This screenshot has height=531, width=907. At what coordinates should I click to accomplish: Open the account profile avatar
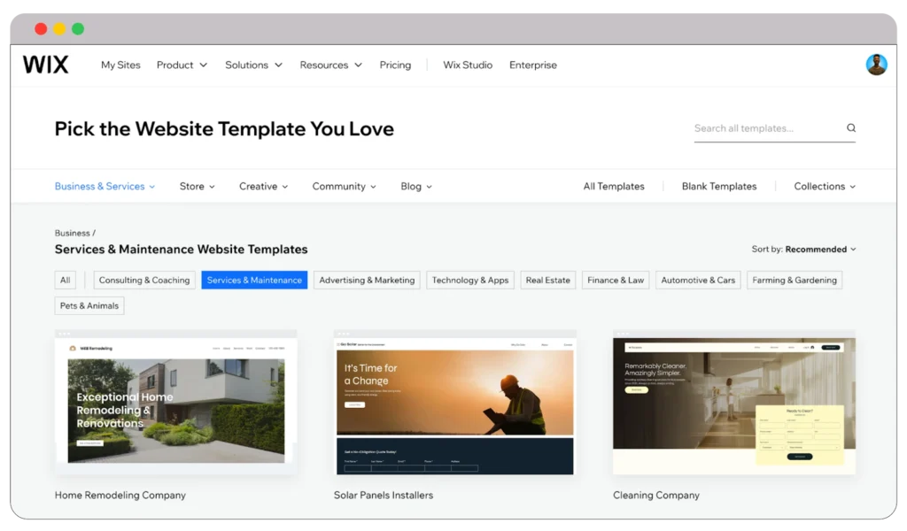[876, 64]
